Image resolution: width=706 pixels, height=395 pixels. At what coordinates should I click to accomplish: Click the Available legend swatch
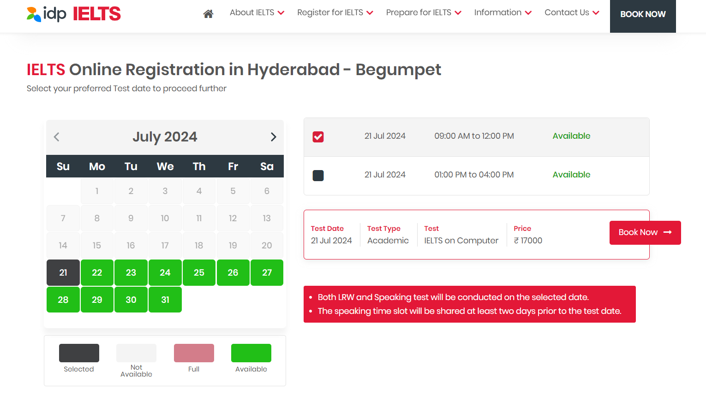pyautogui.click(x=251, y=353)
